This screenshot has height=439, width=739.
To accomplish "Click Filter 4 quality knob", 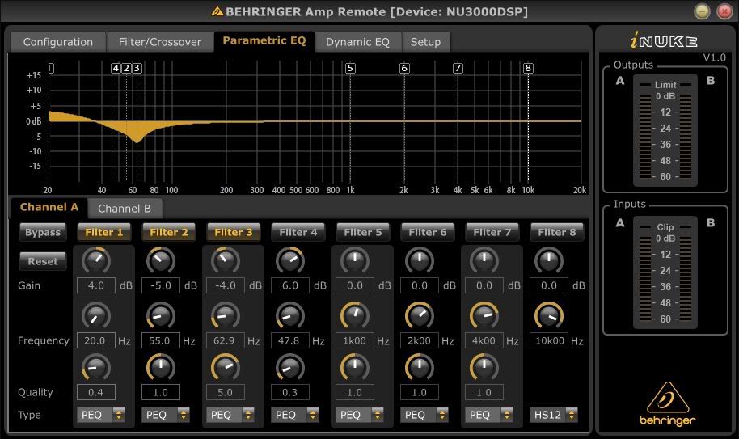I will [x=289, y=367].
